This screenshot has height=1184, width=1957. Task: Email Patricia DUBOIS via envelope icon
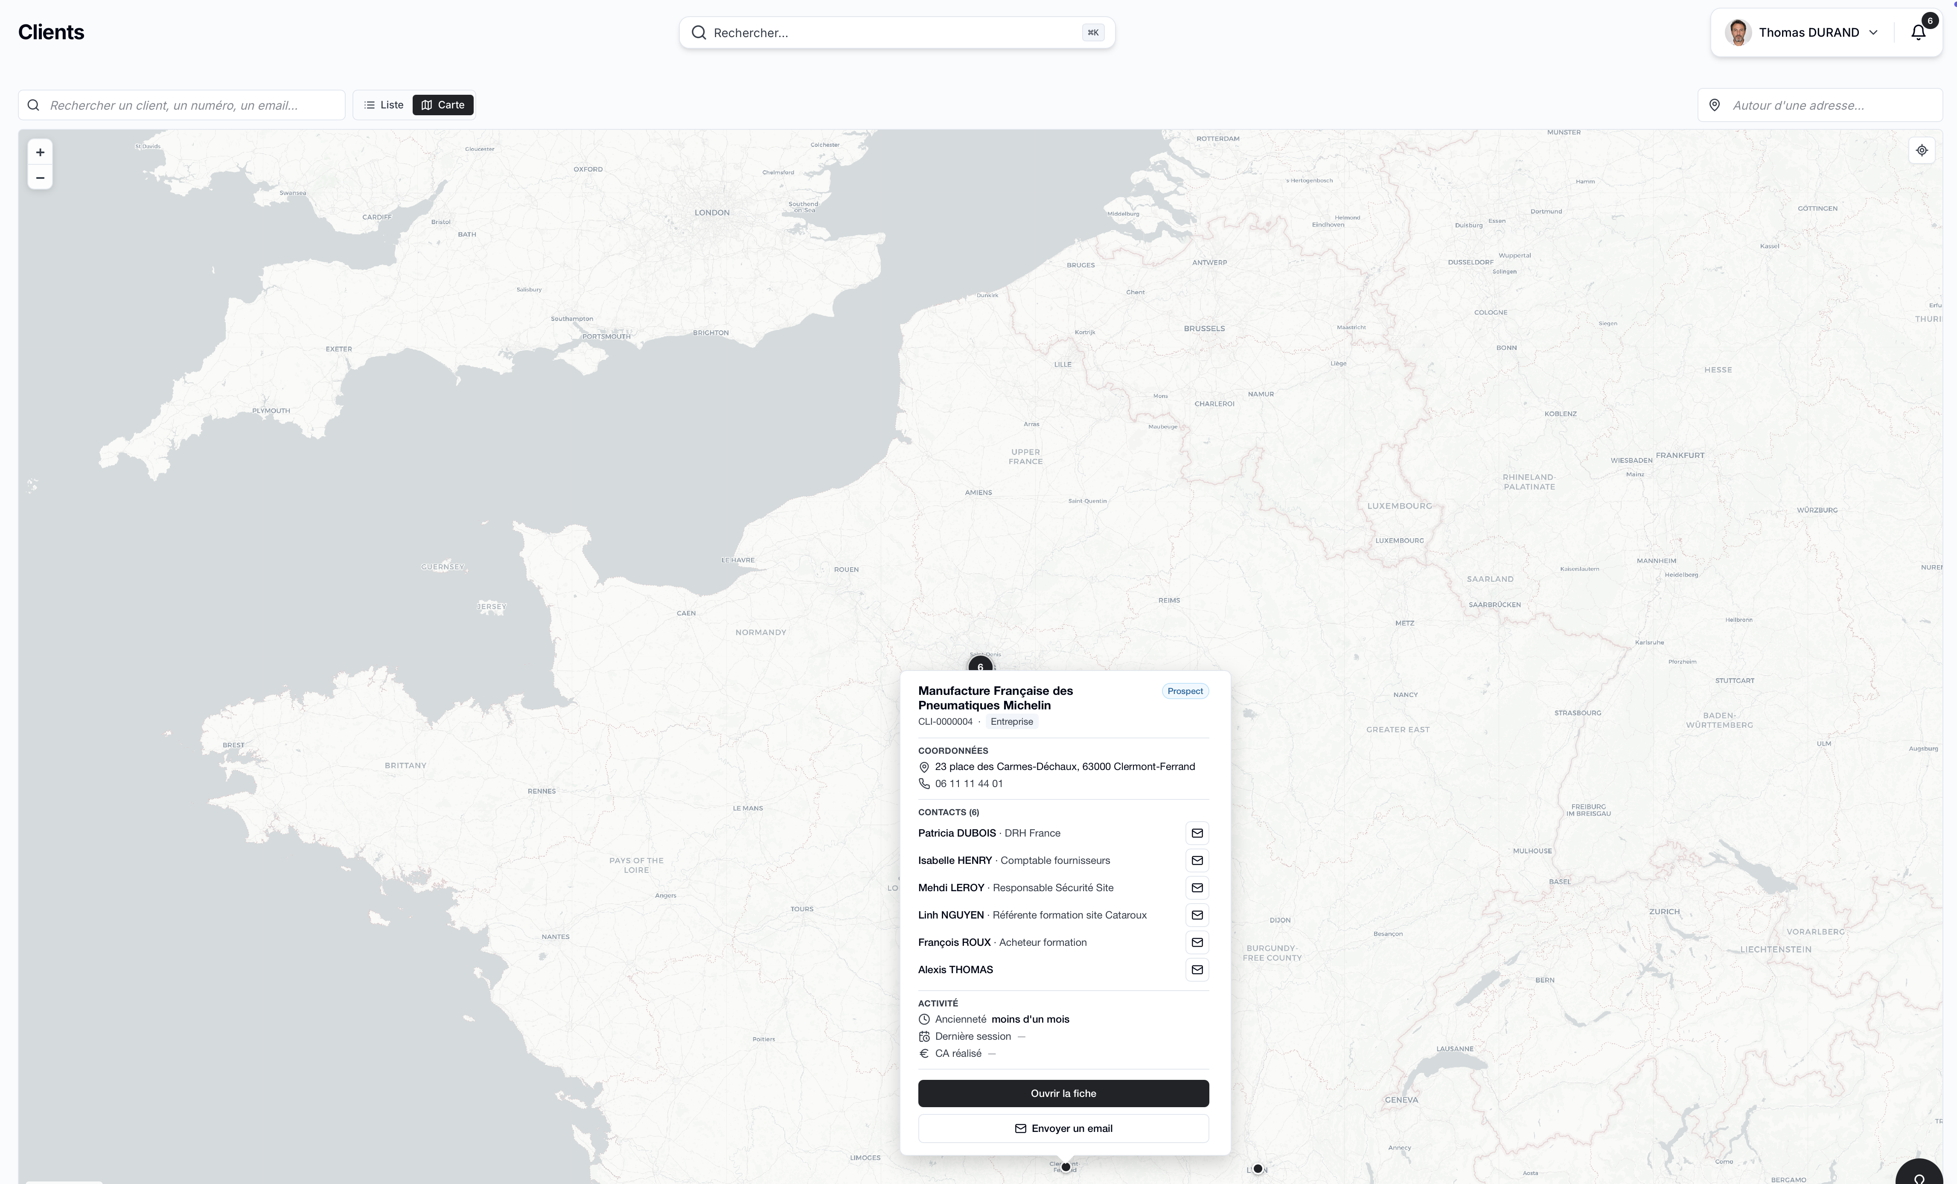click(x=1197, y=833)
